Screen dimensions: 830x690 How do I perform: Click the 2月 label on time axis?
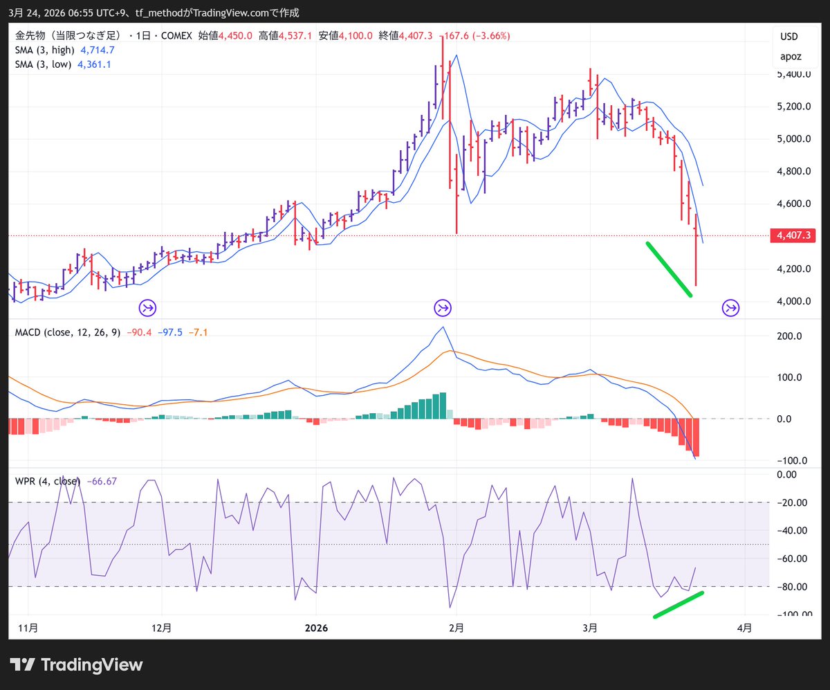[456, 628]
